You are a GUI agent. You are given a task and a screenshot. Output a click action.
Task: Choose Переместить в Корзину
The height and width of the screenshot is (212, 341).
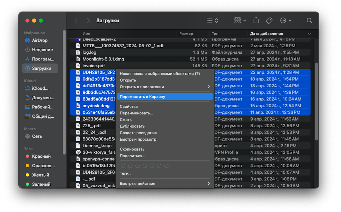click(165, 97)
